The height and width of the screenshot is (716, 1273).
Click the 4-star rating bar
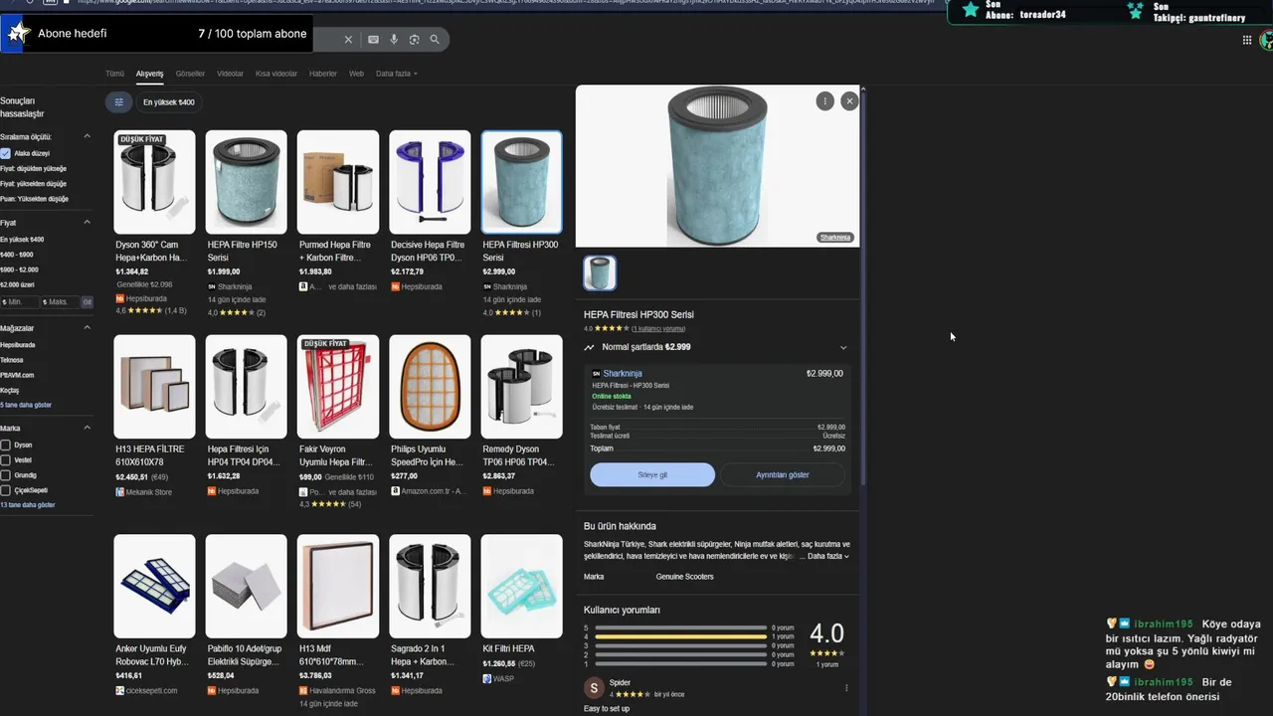click(680, 636)
